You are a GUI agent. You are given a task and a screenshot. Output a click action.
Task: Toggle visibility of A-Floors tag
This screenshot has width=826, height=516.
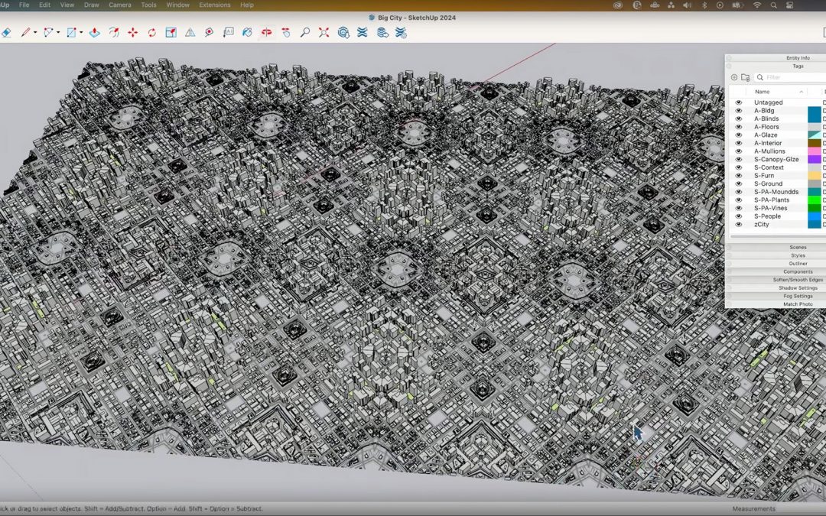click(x=739, y=127)
